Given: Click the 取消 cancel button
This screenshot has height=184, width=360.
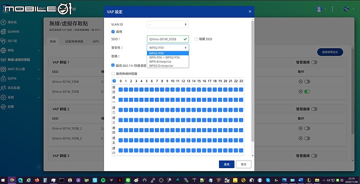Looking at the screenshot, I should click(x=243, y=165).
